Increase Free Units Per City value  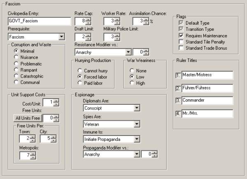tap(54, 137)
